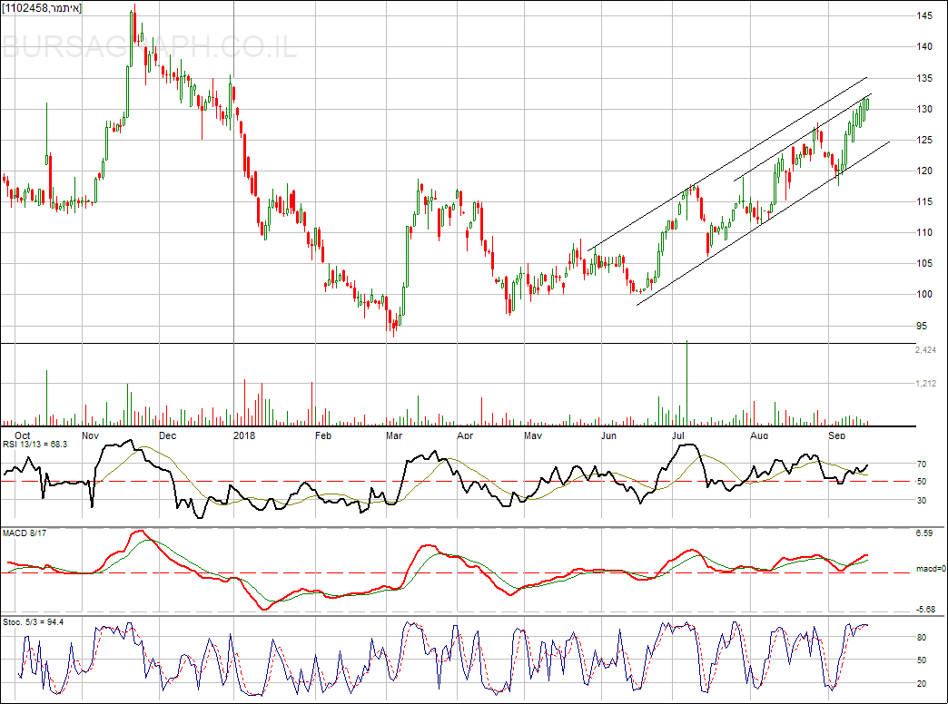This screenshot has height=704, width=948.
Task: Select the MACD 8/17 indicator label
Action: click(24, 533)
